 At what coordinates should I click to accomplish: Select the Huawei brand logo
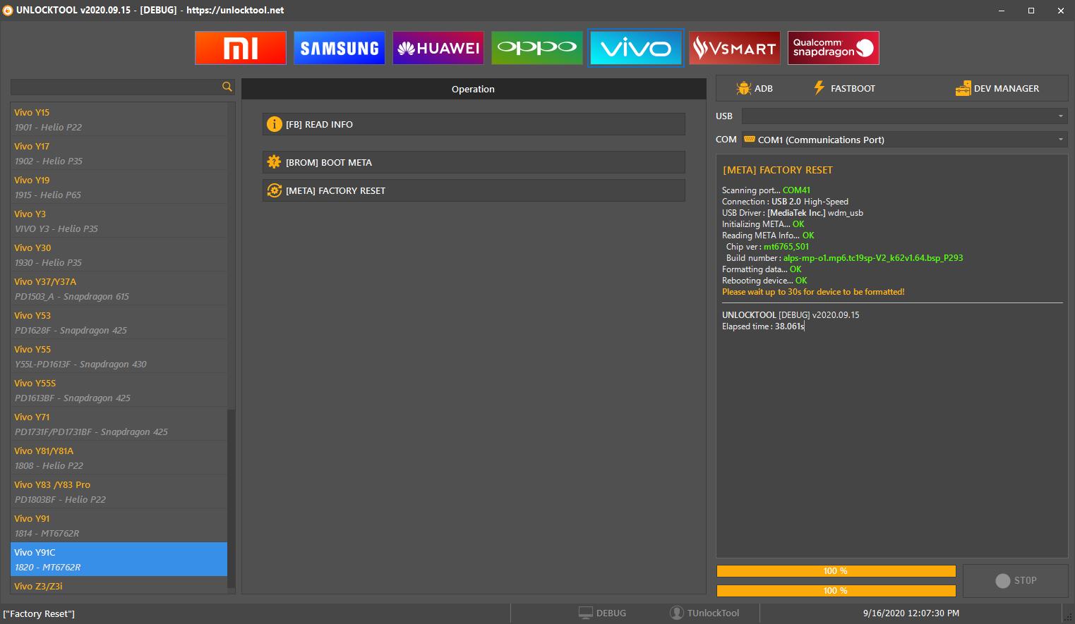[438, 48]
